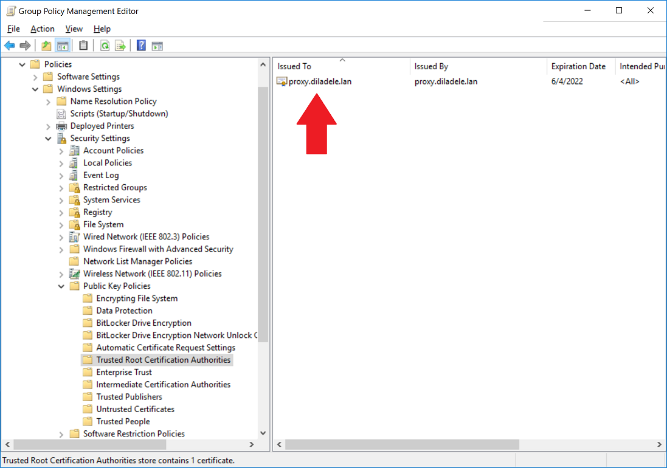Click the Forward arrow toolbar icon
Screen dimensions: 667x468
[25, 46]
